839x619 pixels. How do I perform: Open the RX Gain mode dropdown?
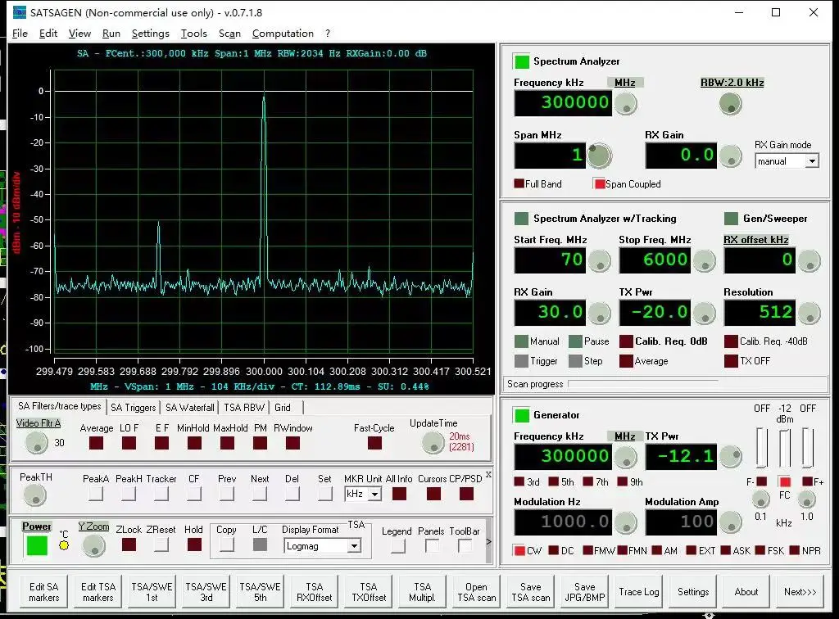(x=787, y=161)
